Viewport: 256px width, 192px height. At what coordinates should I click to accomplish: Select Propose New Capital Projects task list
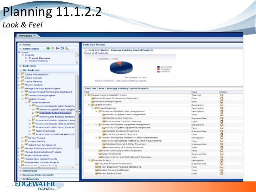click(x=41, y=159)
